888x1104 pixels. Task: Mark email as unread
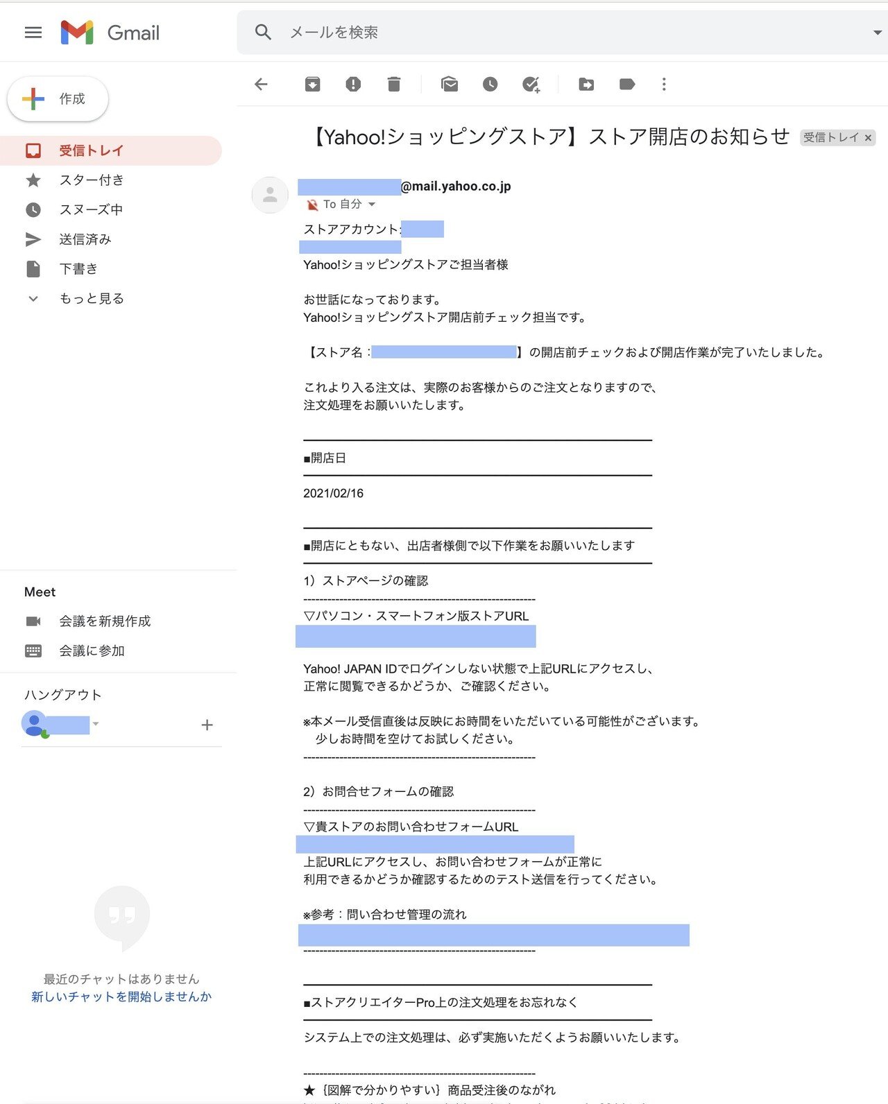coord(450,85)
